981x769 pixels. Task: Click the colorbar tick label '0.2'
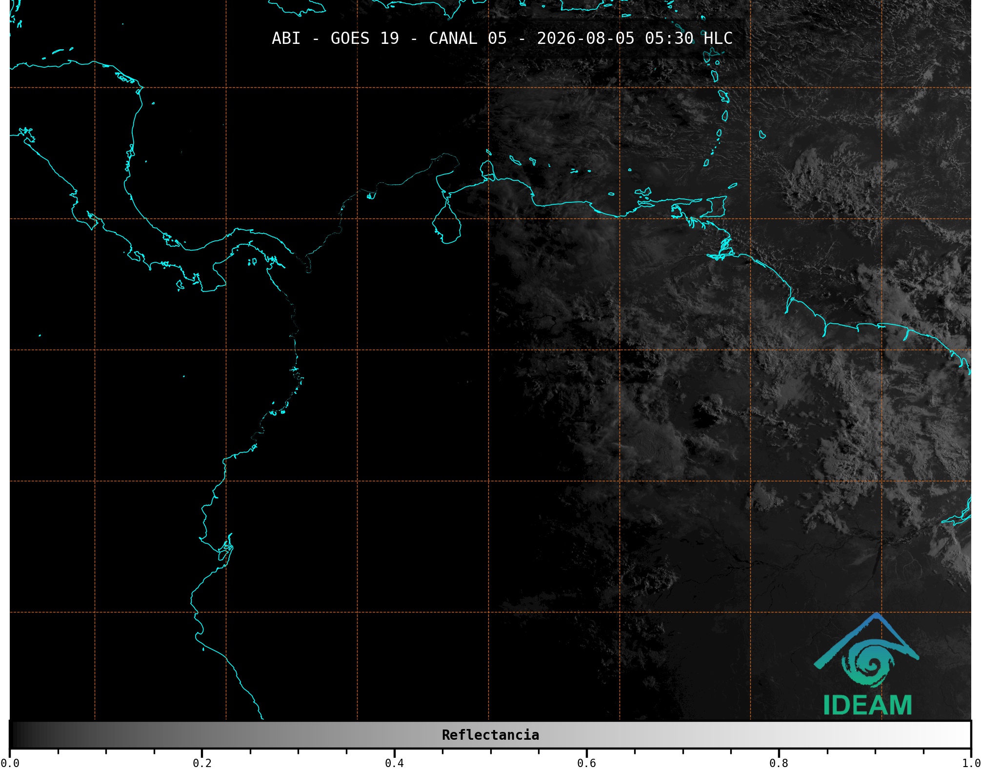(202, 763)
